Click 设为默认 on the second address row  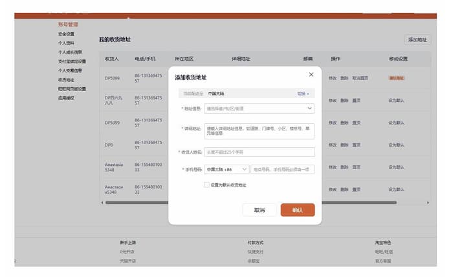[396, 101]
